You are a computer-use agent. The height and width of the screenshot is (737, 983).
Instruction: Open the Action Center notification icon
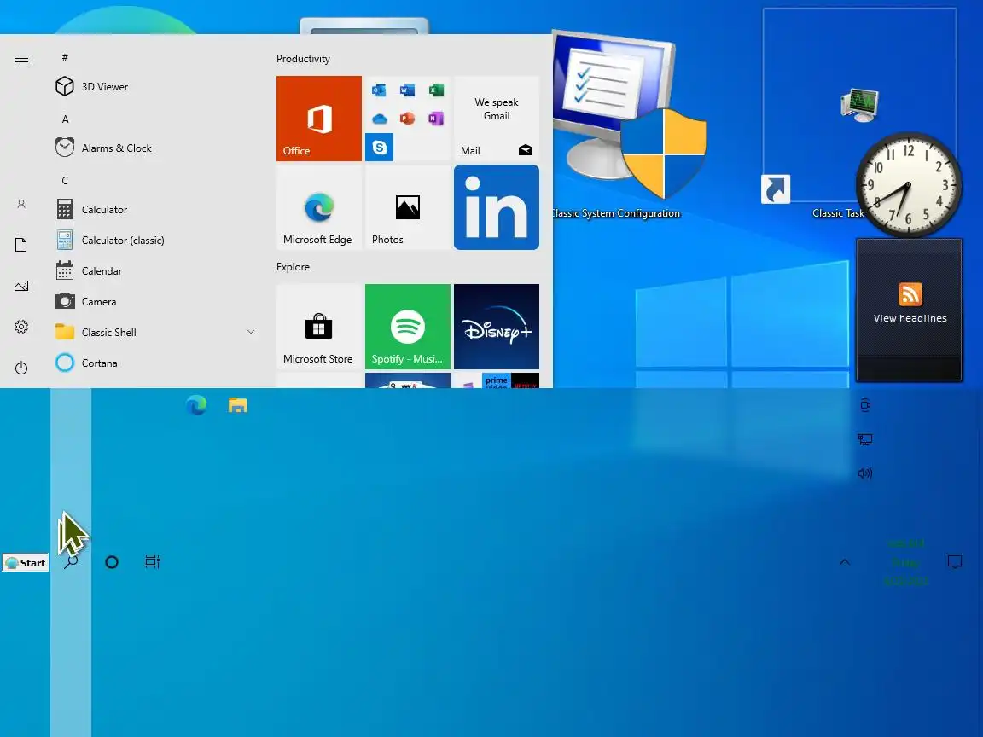(x=955, y=562)
